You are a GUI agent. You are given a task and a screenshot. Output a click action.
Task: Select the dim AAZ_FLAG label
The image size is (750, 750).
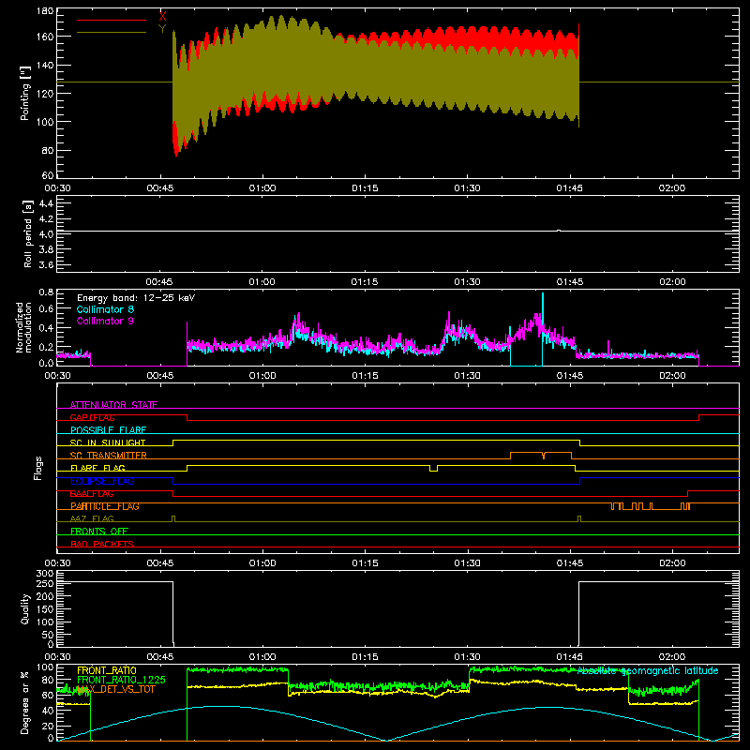tap(92, 518)
